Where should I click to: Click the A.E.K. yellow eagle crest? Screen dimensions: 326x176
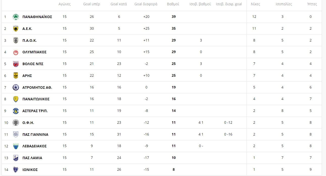click(x=16, y=29)
